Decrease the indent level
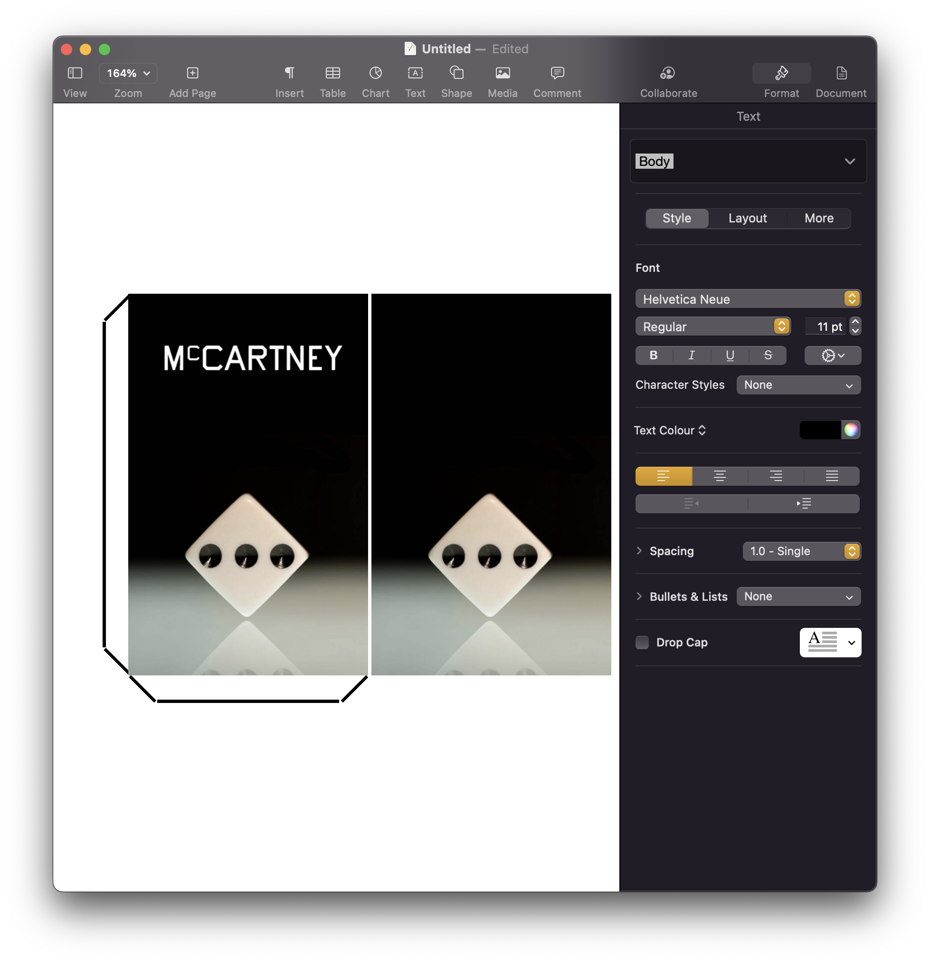This screenshot has height=962, width=930. point(691,504)
